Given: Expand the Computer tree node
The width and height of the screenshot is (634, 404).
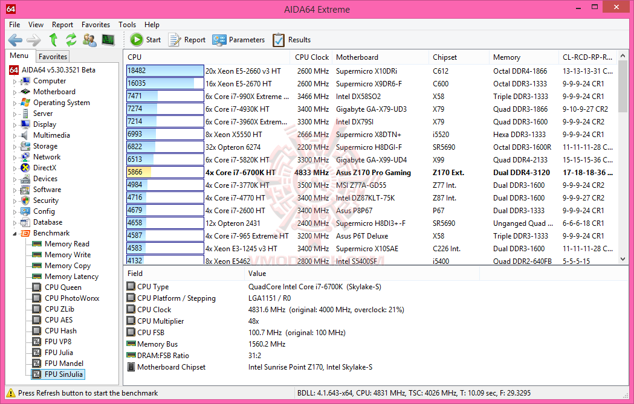Looking at the screenshot, I should tap(15, 82).
